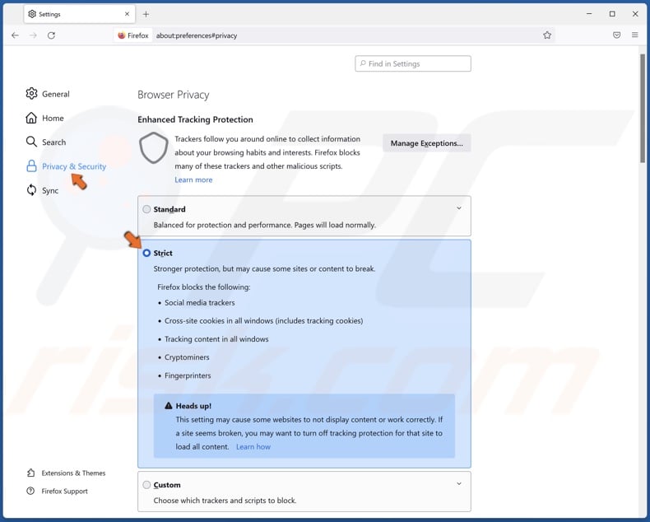The height and width of the screenshot is (522, 650).
Task: Click the 'Browser Privacy' heading
Action: pos(174,95)
